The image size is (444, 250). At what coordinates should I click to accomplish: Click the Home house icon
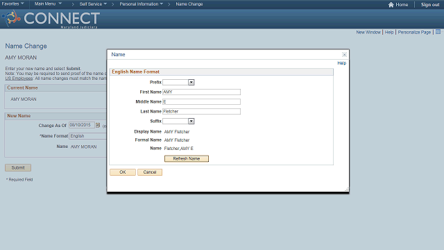pyautogui.click(x=391, y=5)
